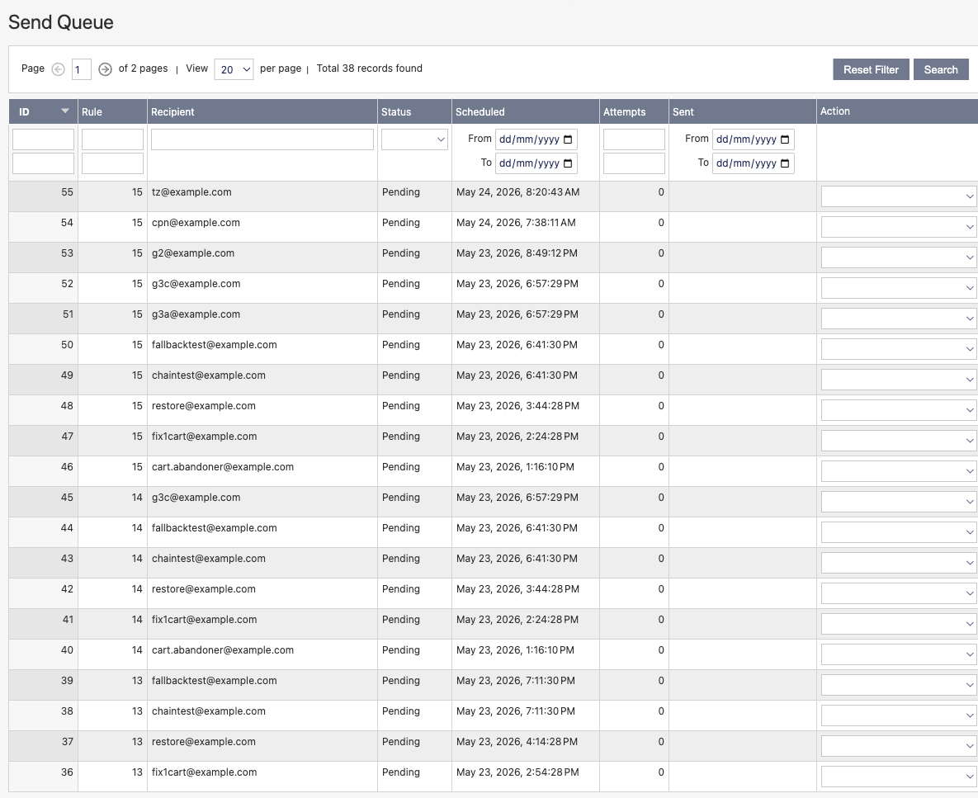Screen dimensions: 978x798
Task: Click the Reset Filter button
Action: [871, 69]
